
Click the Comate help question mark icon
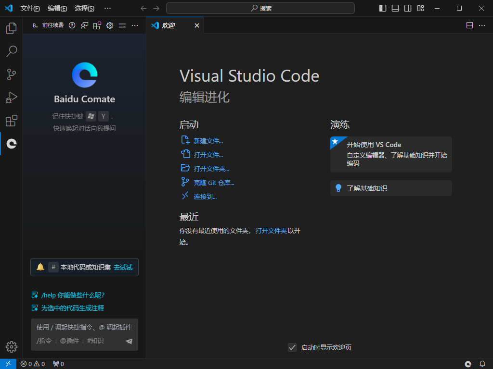click(72, 25)
